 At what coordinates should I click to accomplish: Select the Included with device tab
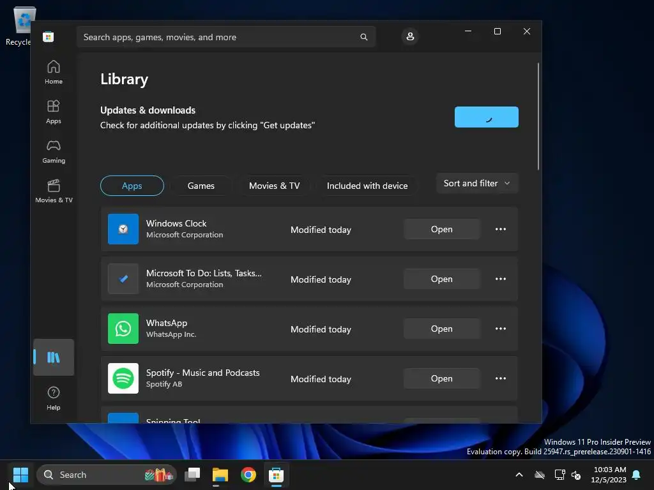coord(367,186)
